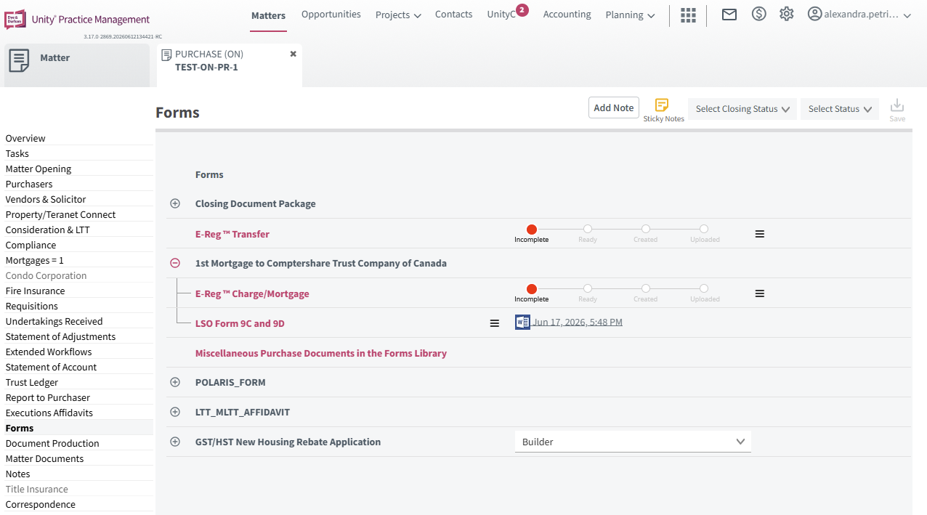This screenshot has height=515, width=927.
Task: Expand Closing Document Package
Action: coord(175,203)
